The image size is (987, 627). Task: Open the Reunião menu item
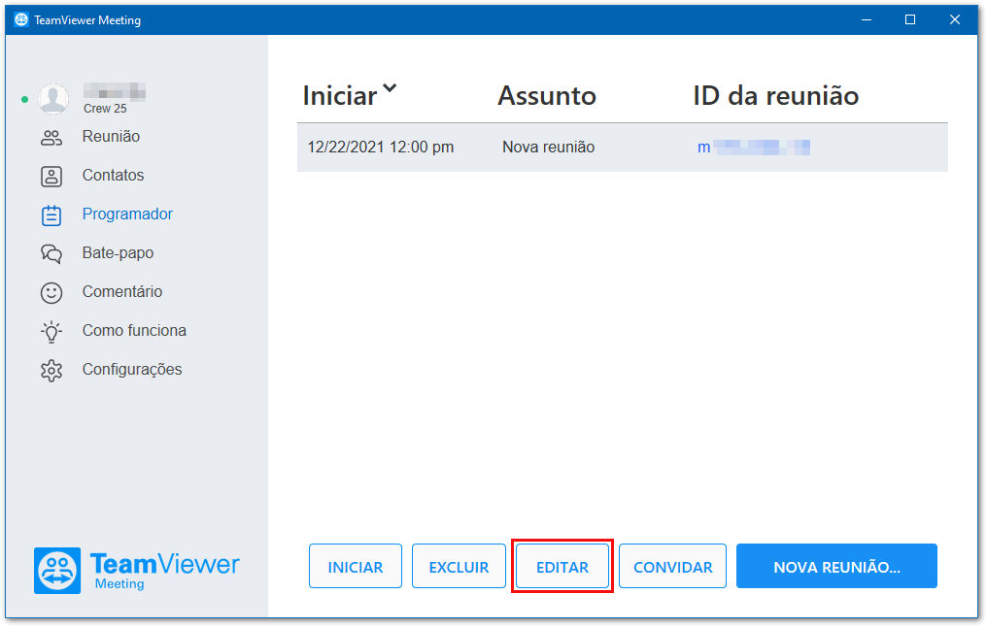pyautogui.click(x=111, y=137)
